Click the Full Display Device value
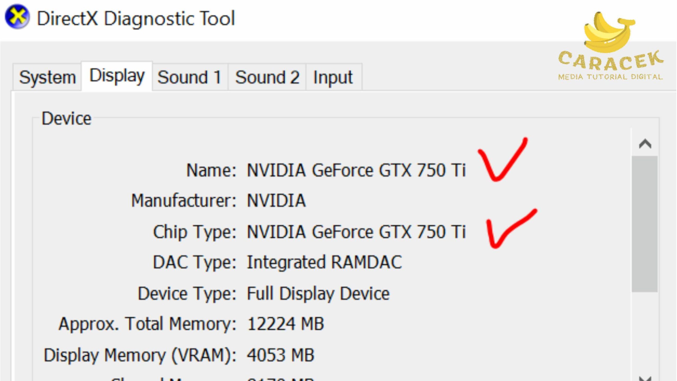 318,293
